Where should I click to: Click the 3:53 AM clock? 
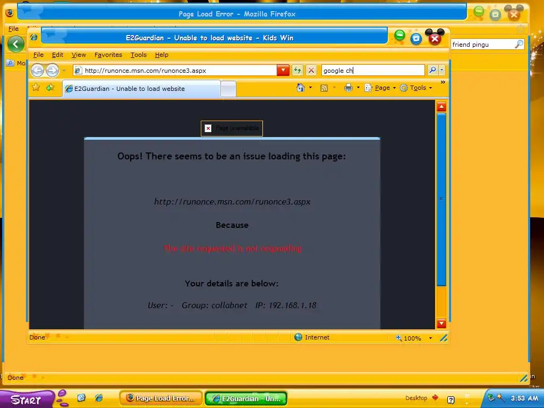pos(524,398)
